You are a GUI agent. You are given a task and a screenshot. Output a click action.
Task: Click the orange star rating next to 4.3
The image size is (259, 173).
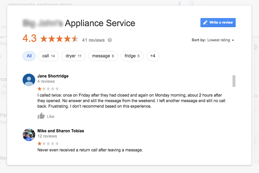59,39
